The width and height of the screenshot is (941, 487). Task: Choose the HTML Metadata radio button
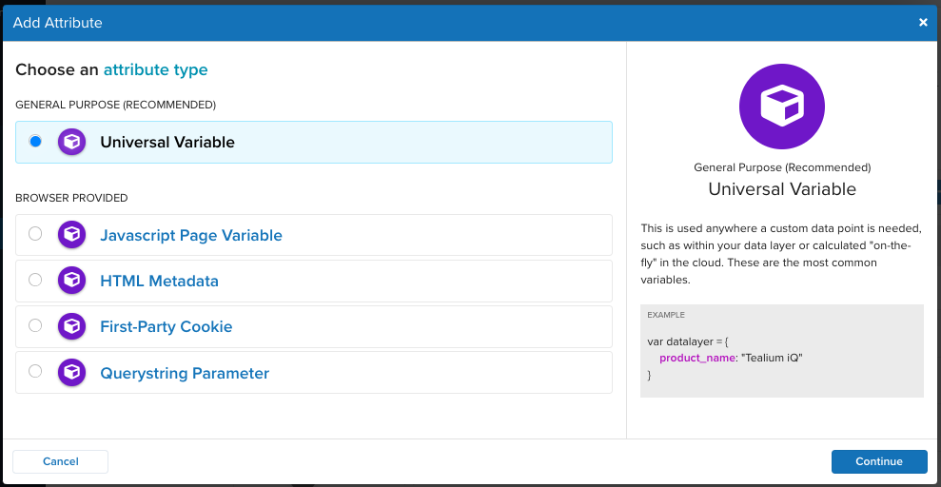point(35,280)
